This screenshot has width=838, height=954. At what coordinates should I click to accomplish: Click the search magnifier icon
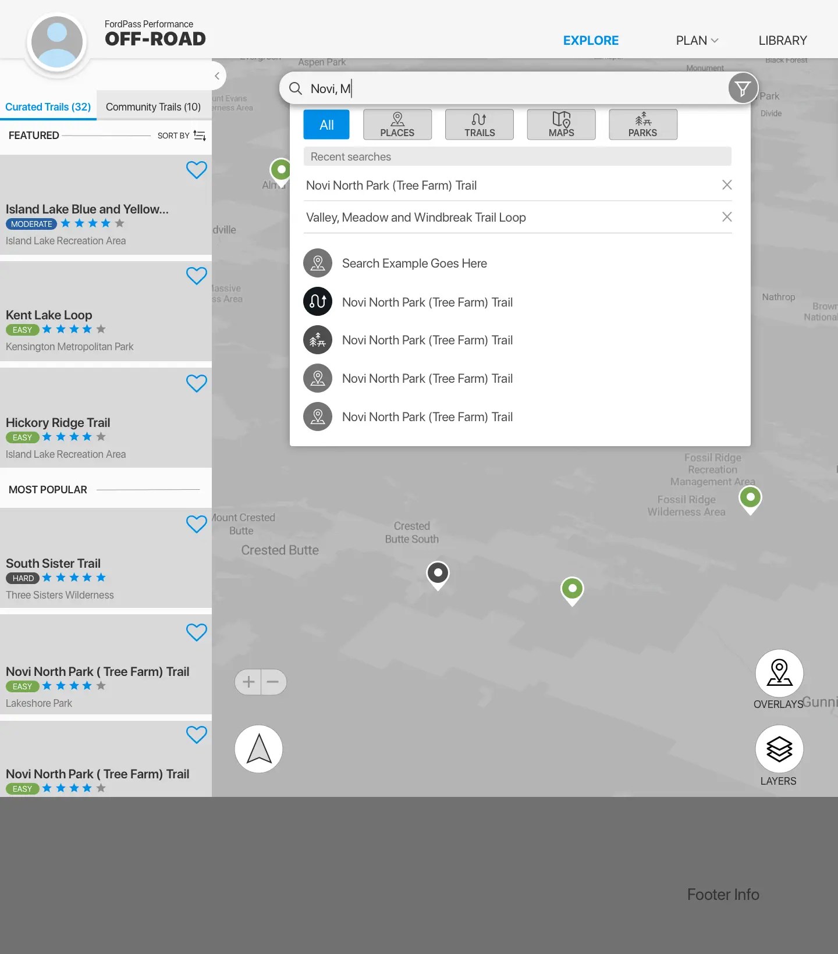(x=296, y=88)
